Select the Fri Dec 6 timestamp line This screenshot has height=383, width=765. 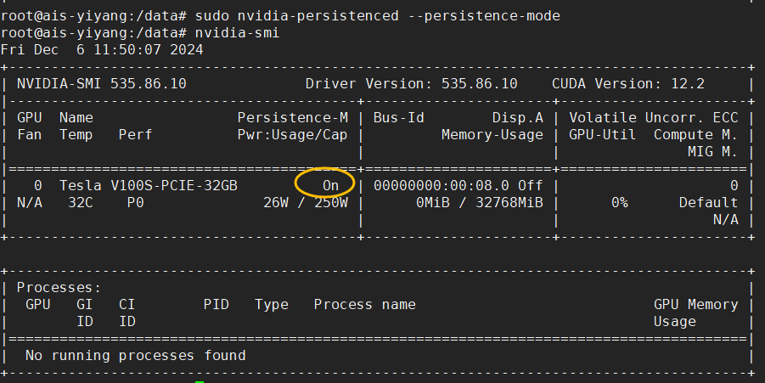[101, 50]
